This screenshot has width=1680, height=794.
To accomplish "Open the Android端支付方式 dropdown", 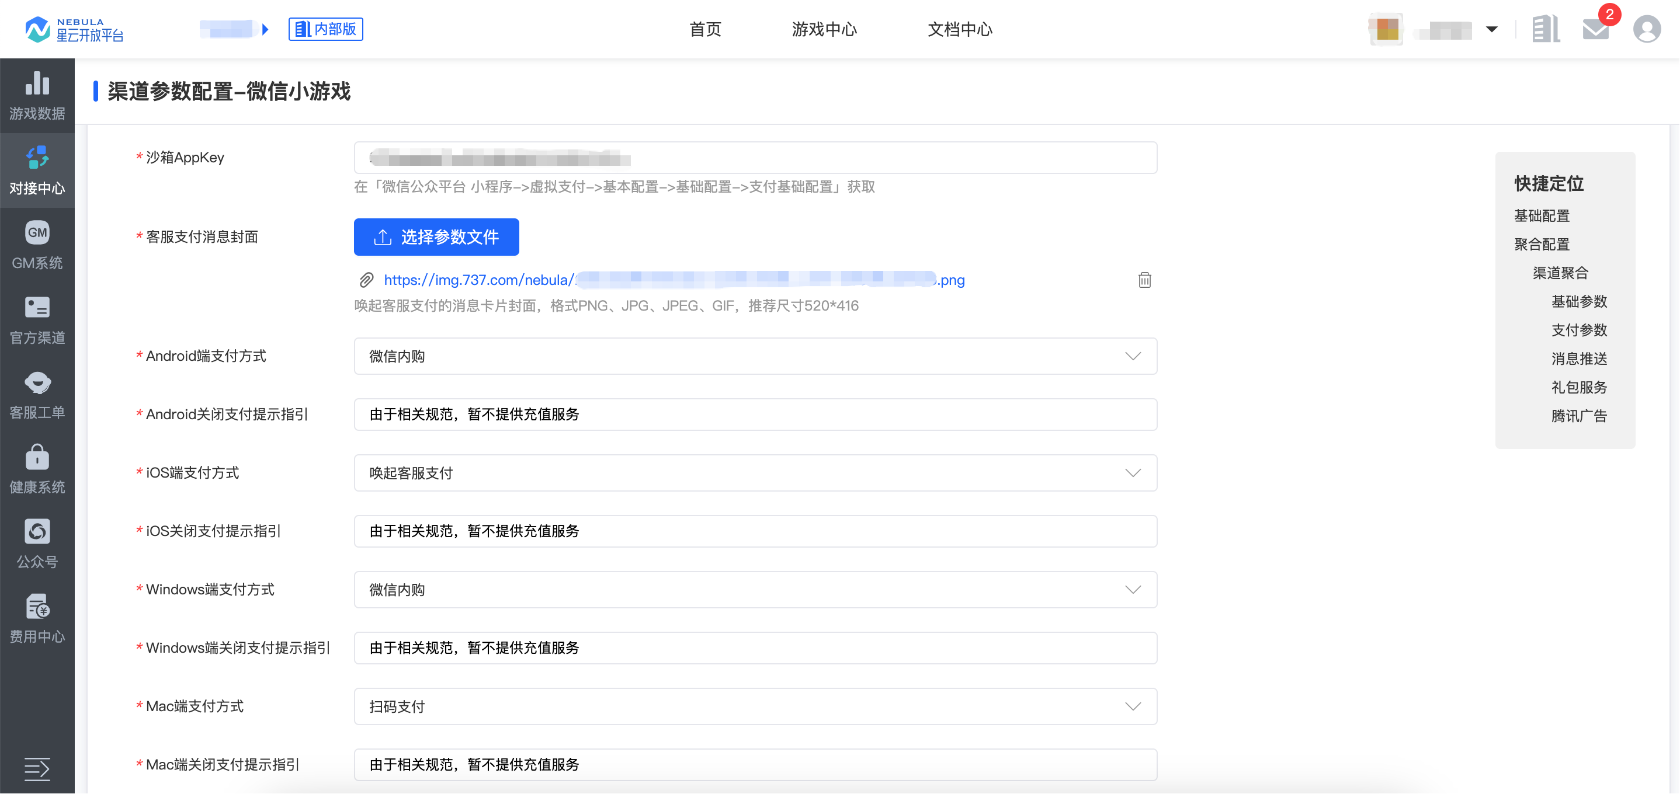I will [x=755, y=357].
